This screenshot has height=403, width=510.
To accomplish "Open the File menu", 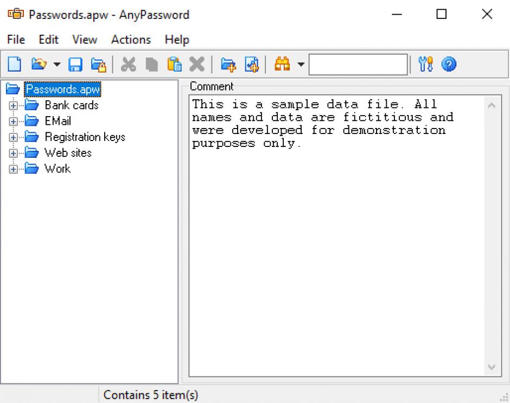I will pyautogui.click(x=16, y=40).
